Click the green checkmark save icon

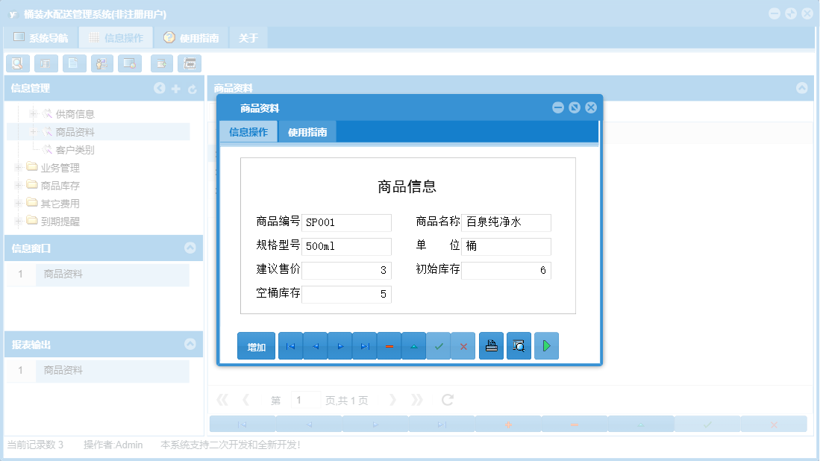pyautogui.click(x=439, y=345)
